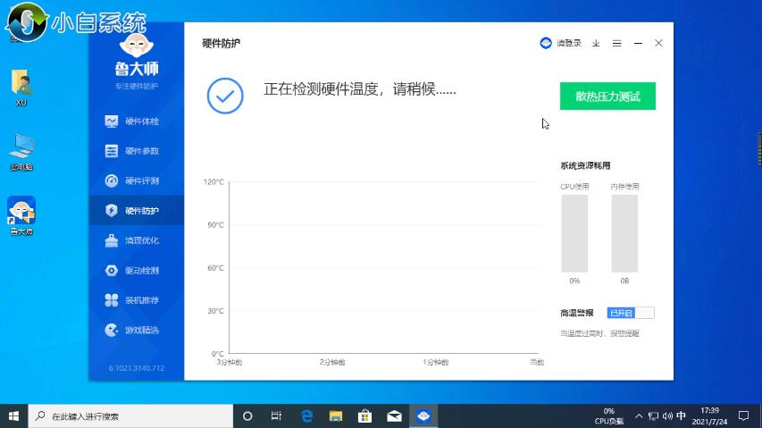This screenshot has width=762, height=428.
Task: Click the green 散热压力测试 button
Action: 607,97
